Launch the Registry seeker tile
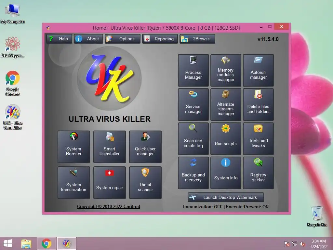 pos(258,173)
